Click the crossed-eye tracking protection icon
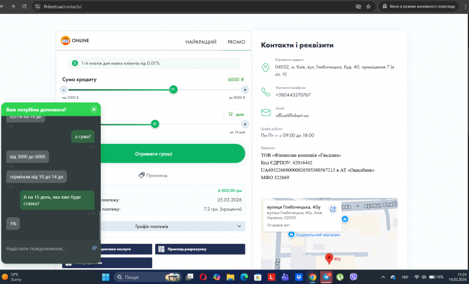Screen dimensions: 469x284 click(358, 6)
